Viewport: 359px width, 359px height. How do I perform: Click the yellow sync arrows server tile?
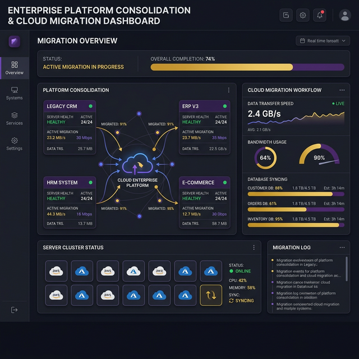coord(211,295)
